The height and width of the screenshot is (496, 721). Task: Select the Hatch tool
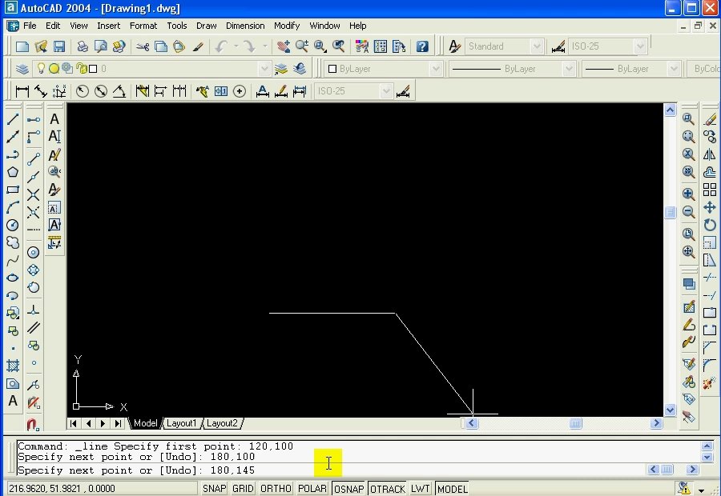pyautogui.click(x=13, y=366)
